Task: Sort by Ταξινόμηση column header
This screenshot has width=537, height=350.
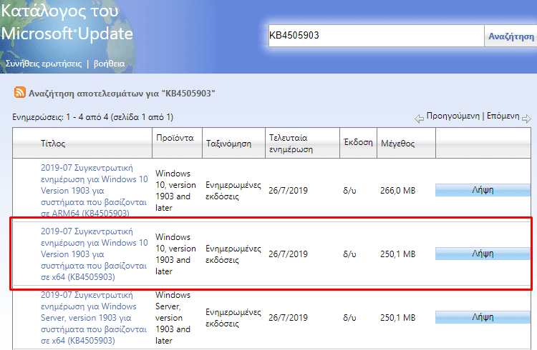Action: 228,144
